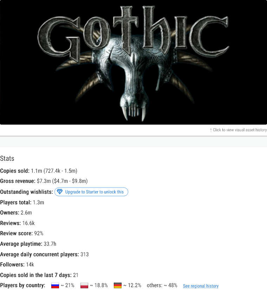This screenshot has height=291, width=267.
Task: Click the Polish flag icon
Action: coord(84,285)
